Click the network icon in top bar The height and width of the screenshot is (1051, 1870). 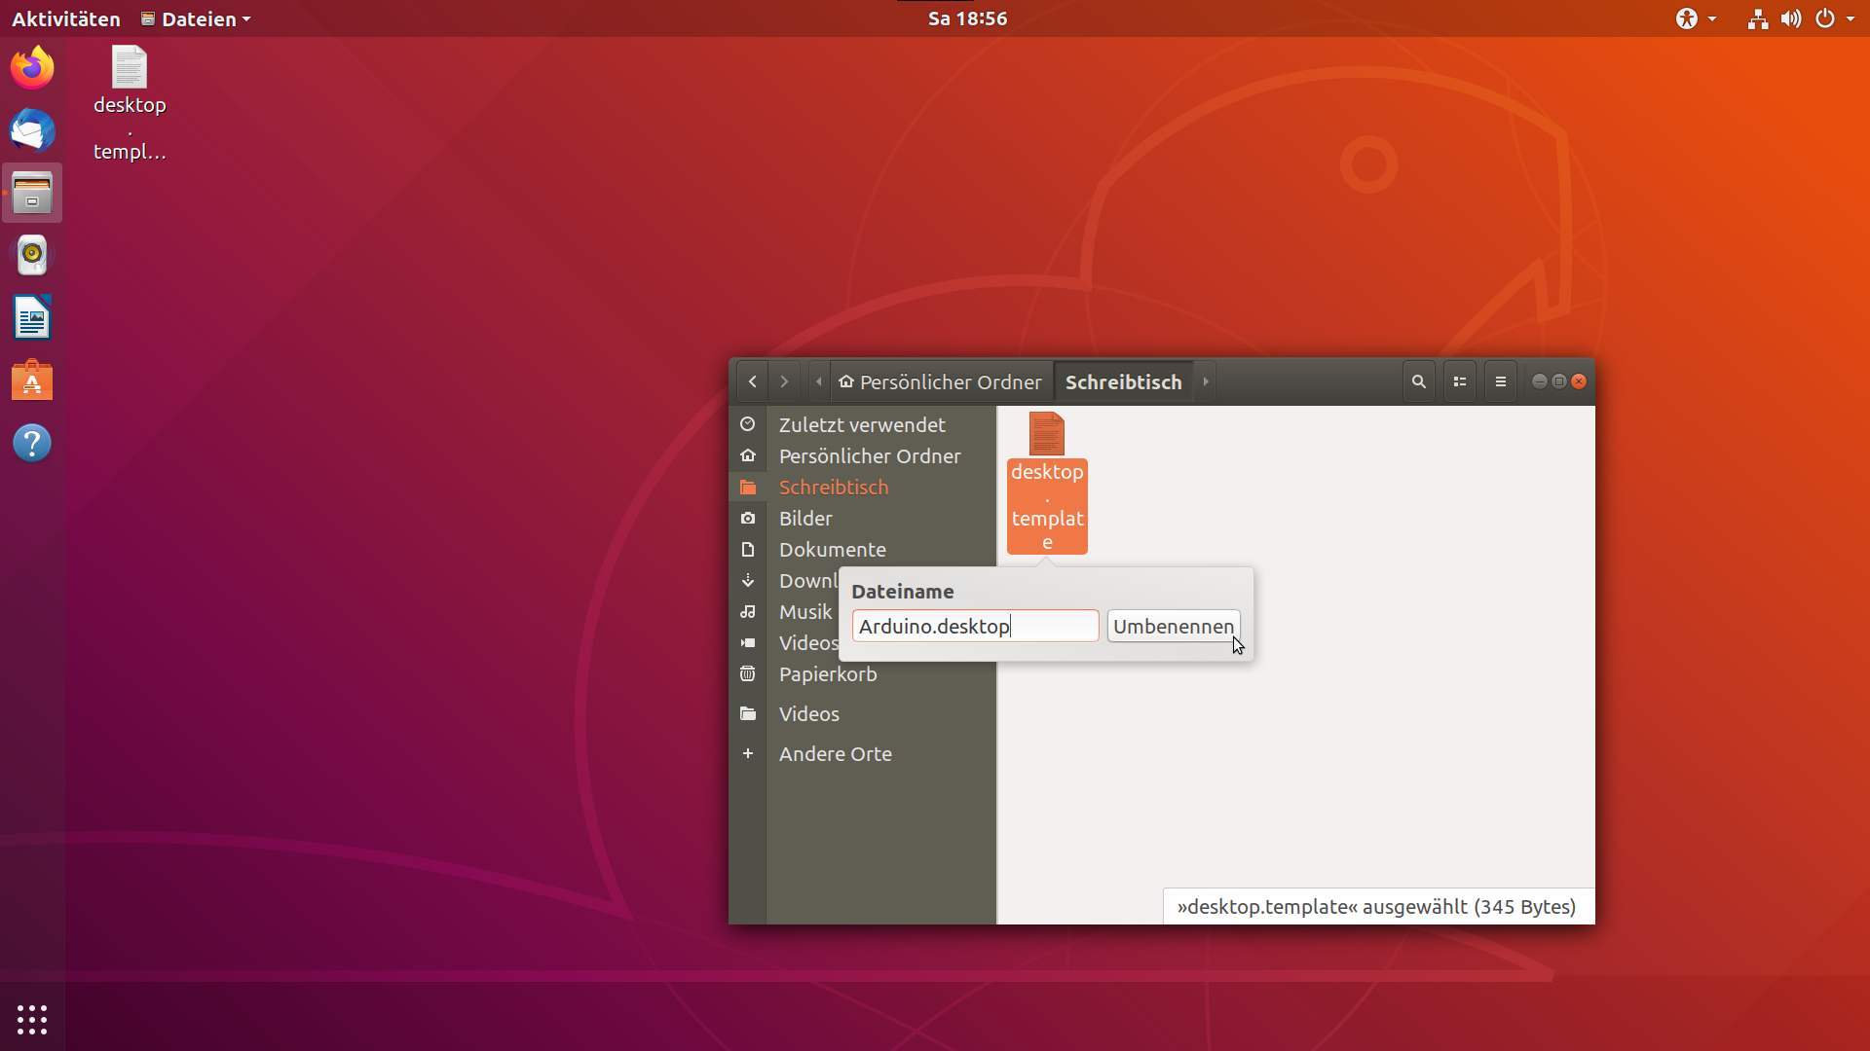tap(1758, 18)
